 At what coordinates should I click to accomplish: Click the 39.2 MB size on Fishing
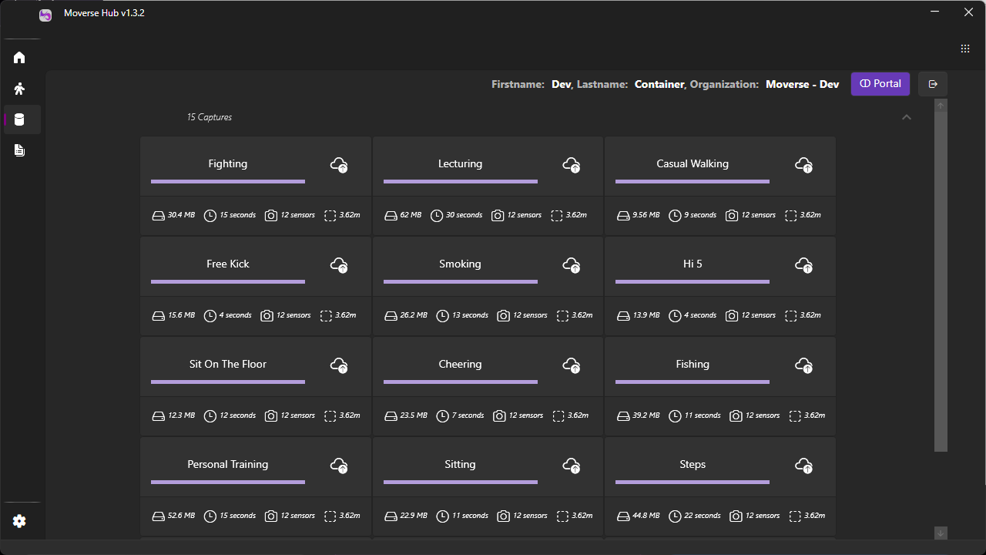pos(646,415)
